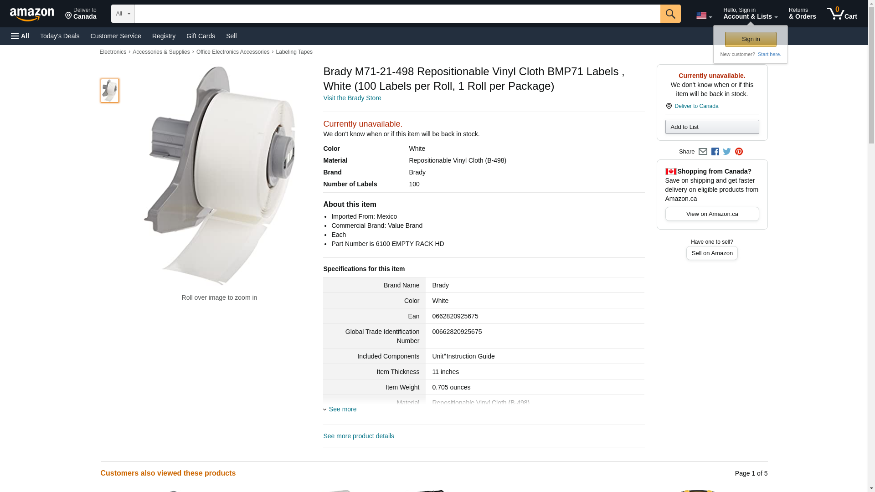Viewport: 875px width, 492px height.
Task: Share on Pinterest icon
Action: (739, 152)
